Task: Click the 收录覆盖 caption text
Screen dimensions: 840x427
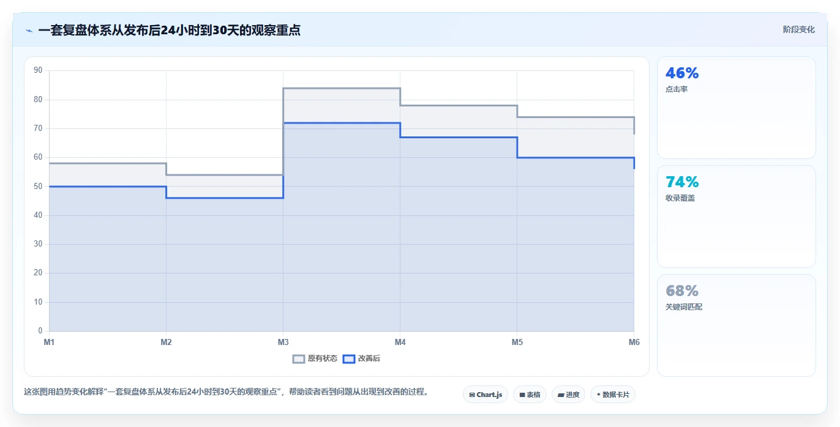Action: 680,198
